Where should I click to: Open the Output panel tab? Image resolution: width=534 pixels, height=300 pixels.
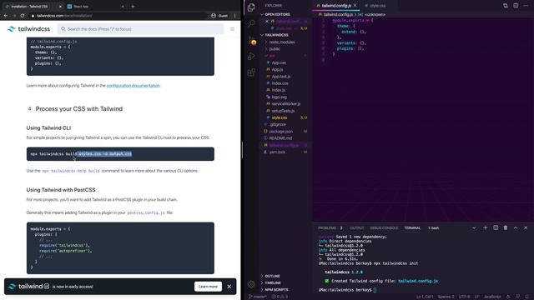coord(357,227)
